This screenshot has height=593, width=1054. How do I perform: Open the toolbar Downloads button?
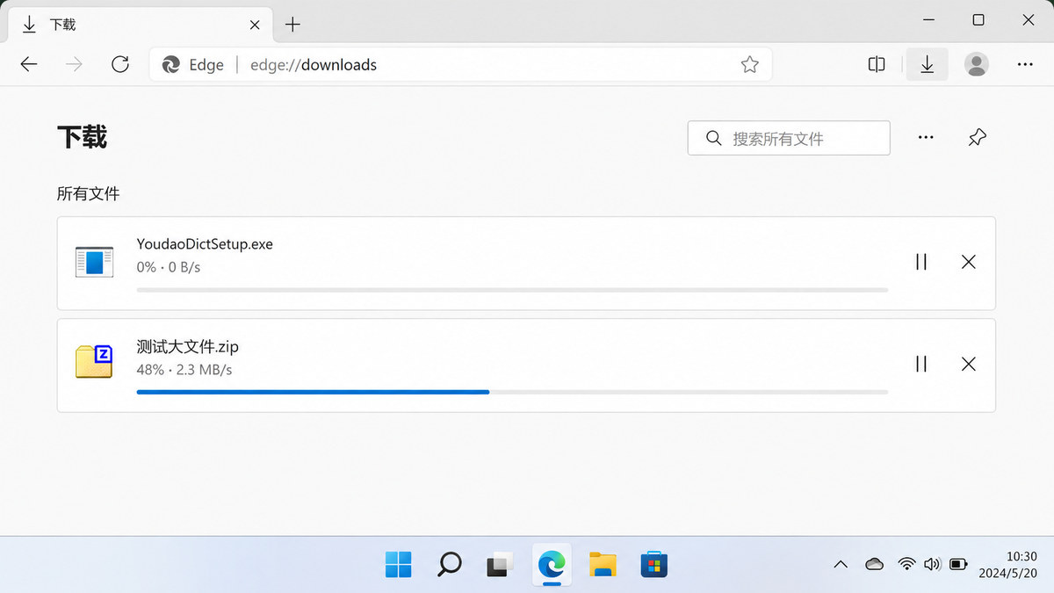click(927, 64)
